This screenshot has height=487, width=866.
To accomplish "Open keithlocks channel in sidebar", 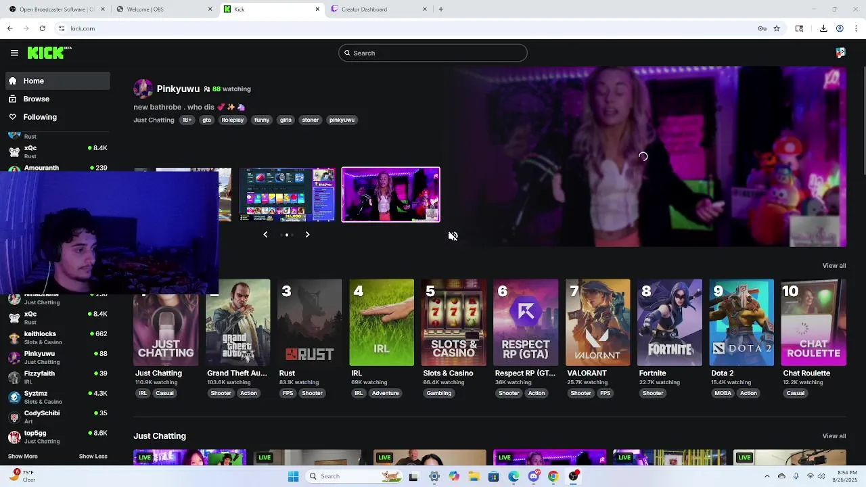I will [x=58, y=338].
